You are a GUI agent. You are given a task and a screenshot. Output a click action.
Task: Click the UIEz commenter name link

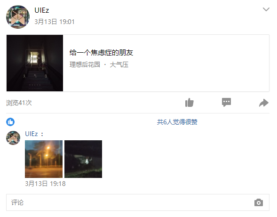point(32,134)
